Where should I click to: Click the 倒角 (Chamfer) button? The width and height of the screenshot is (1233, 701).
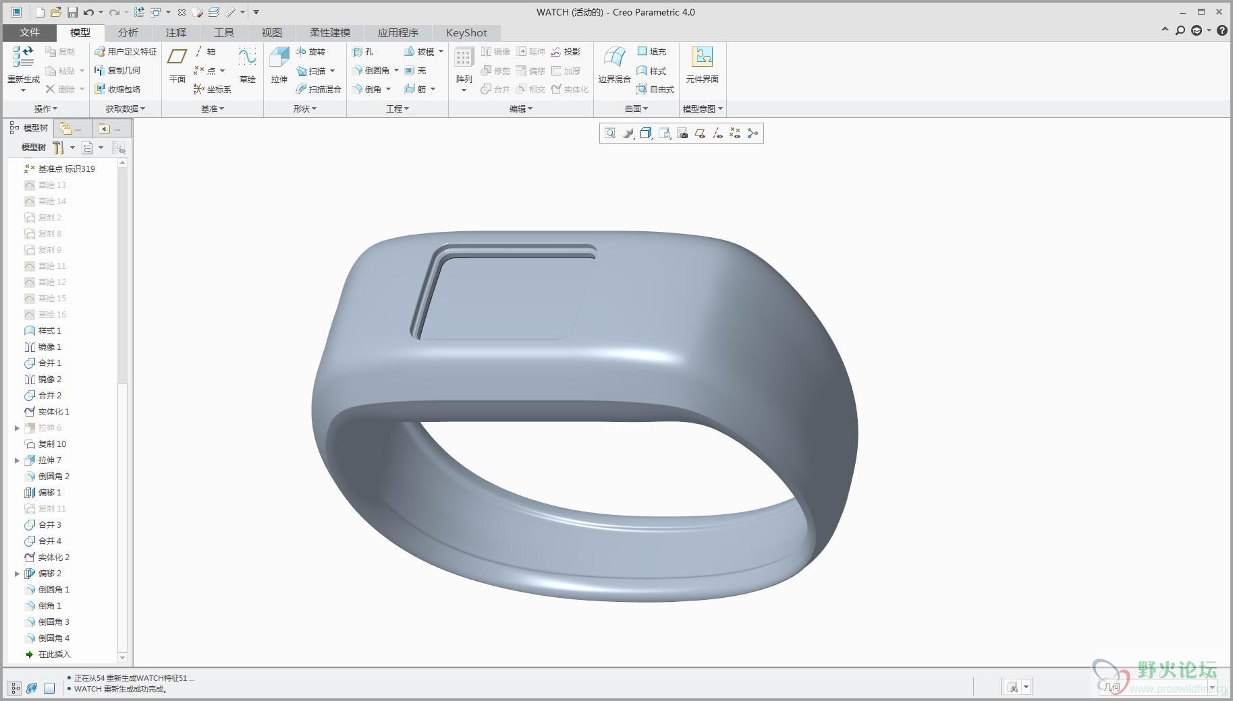[x=367, y=89]
